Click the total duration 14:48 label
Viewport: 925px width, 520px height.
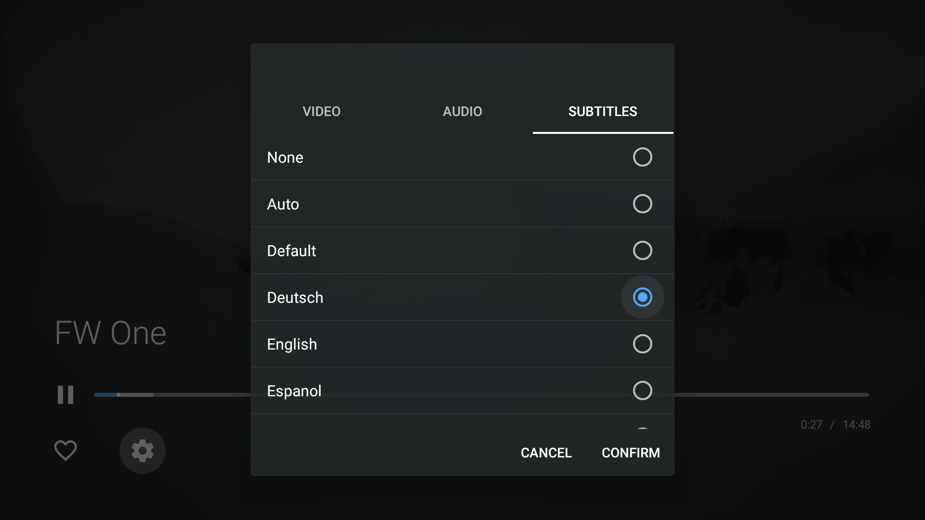[x=857, y=425]
